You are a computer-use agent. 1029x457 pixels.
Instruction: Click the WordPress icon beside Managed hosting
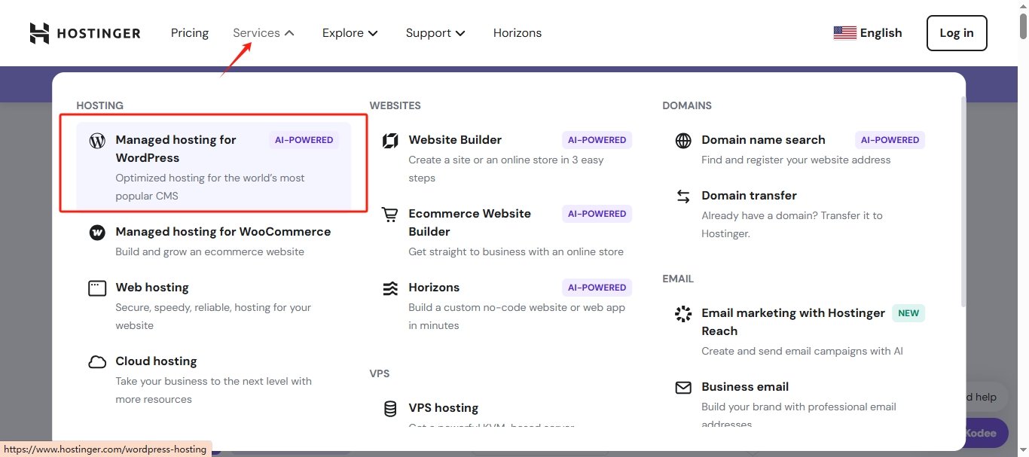(97, 140)
